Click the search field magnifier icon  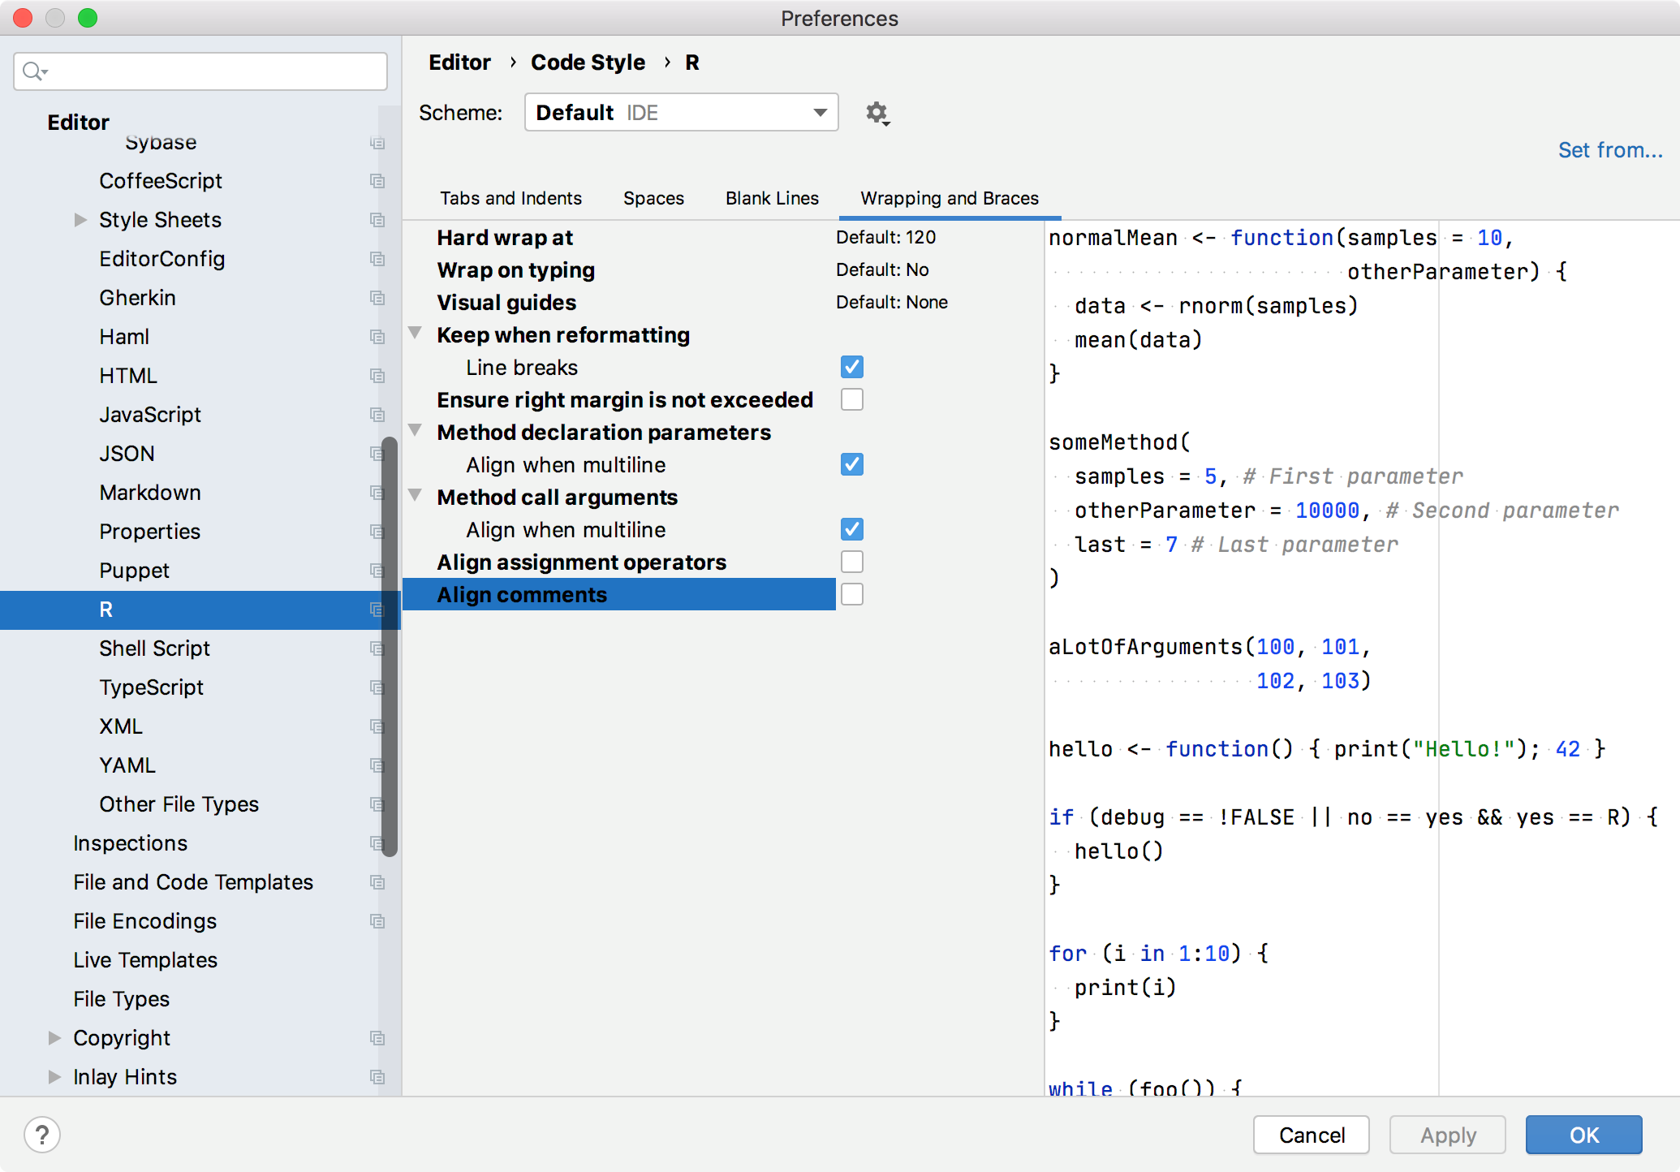pyautogui.click(x=34, y=71)
